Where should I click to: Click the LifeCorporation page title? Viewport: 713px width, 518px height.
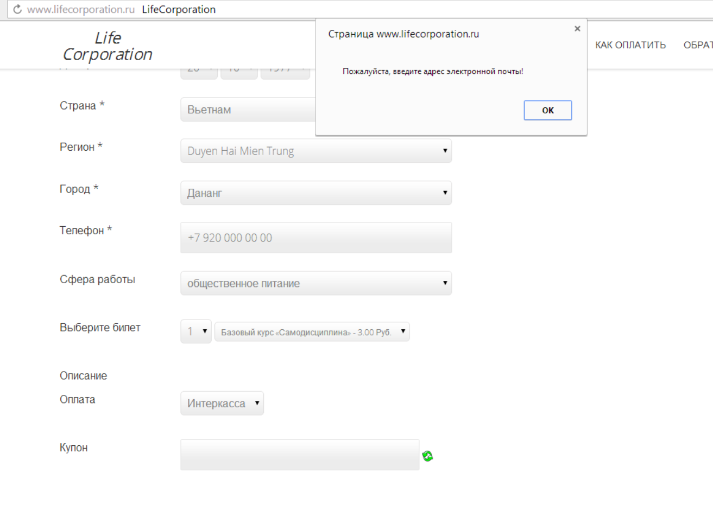[179, 9]
